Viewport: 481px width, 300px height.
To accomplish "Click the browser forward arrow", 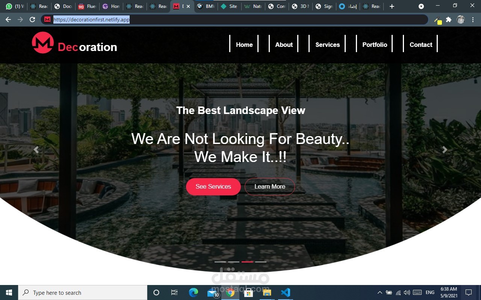I will pos(20,19).
